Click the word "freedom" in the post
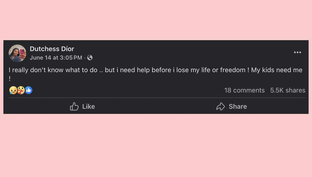Screen dimensions: 312x177 [233, 70]
